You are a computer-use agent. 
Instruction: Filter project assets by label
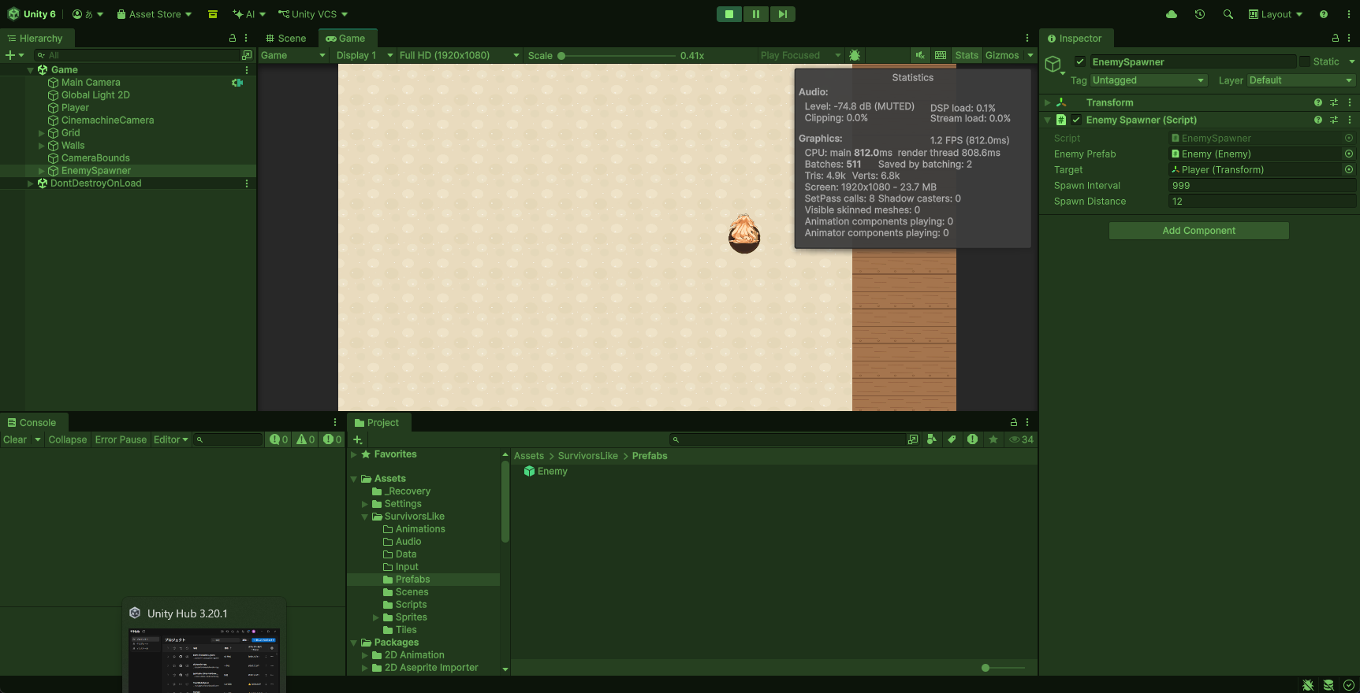pyautogui.click(x=952, y=439)
